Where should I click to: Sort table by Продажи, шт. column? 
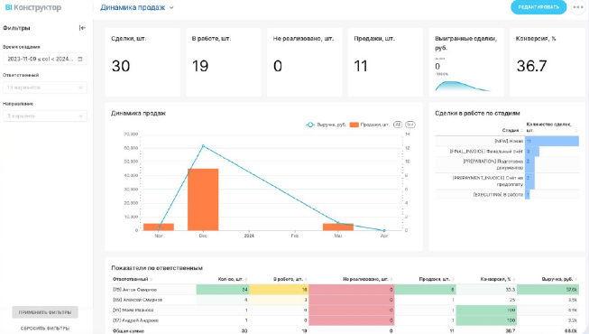437,279
